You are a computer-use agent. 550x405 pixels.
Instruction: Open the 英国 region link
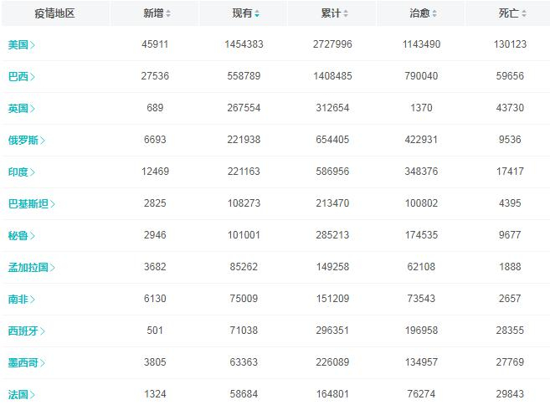(18, 108)
